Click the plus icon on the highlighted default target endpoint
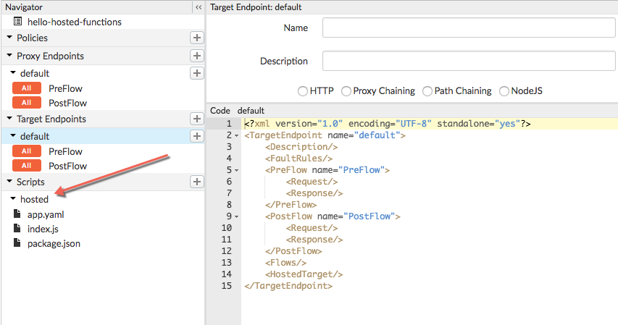 pyautogui.click(x=196, y=136)
